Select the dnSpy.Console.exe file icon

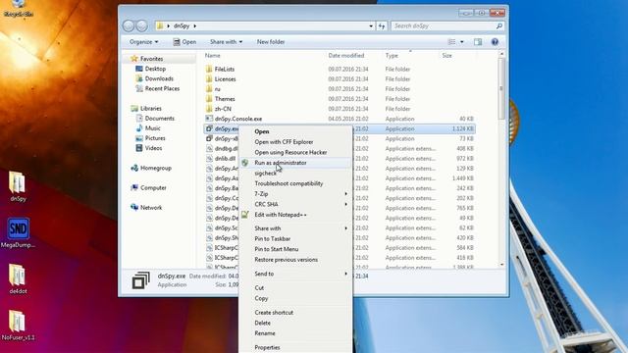coord(209,119)
